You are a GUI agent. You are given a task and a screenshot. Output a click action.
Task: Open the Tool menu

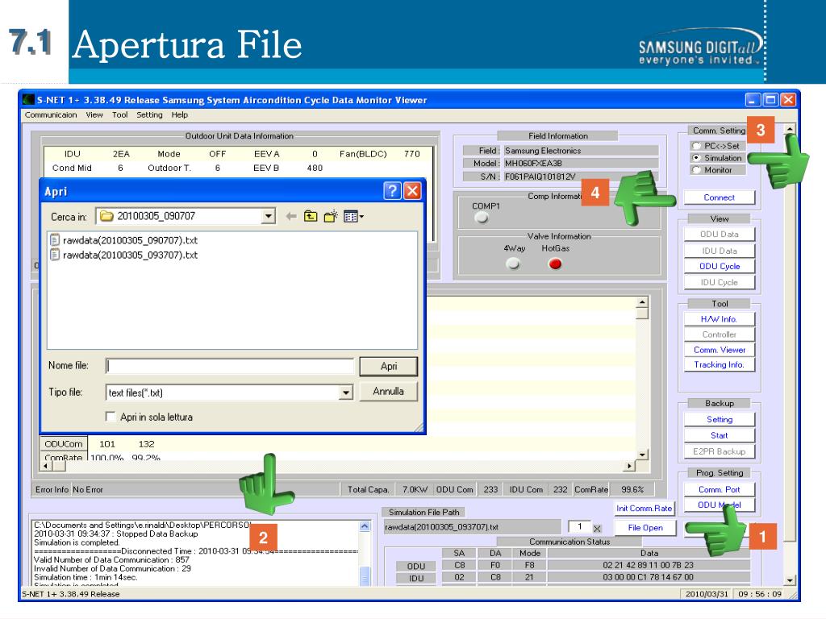pos(119,114)
